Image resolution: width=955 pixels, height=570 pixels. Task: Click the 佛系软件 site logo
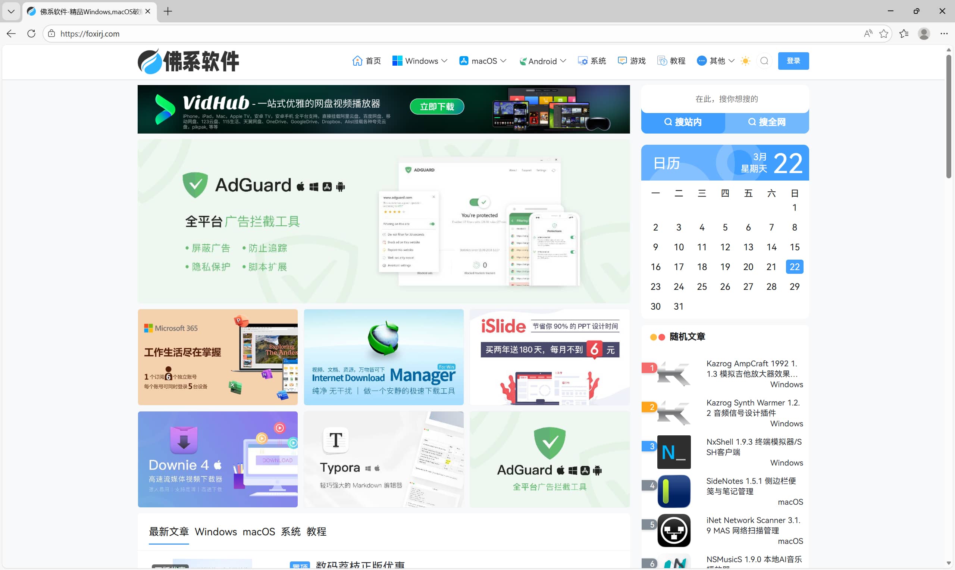[x=188, y=61]
